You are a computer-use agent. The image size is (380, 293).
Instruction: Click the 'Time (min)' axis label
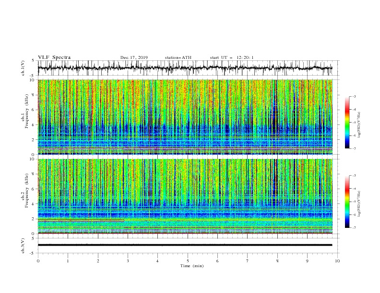click(x=192, y=266)
